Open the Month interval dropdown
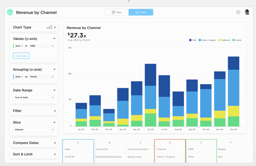The height and width of the screenshot is (166, 256). (42, 77)
